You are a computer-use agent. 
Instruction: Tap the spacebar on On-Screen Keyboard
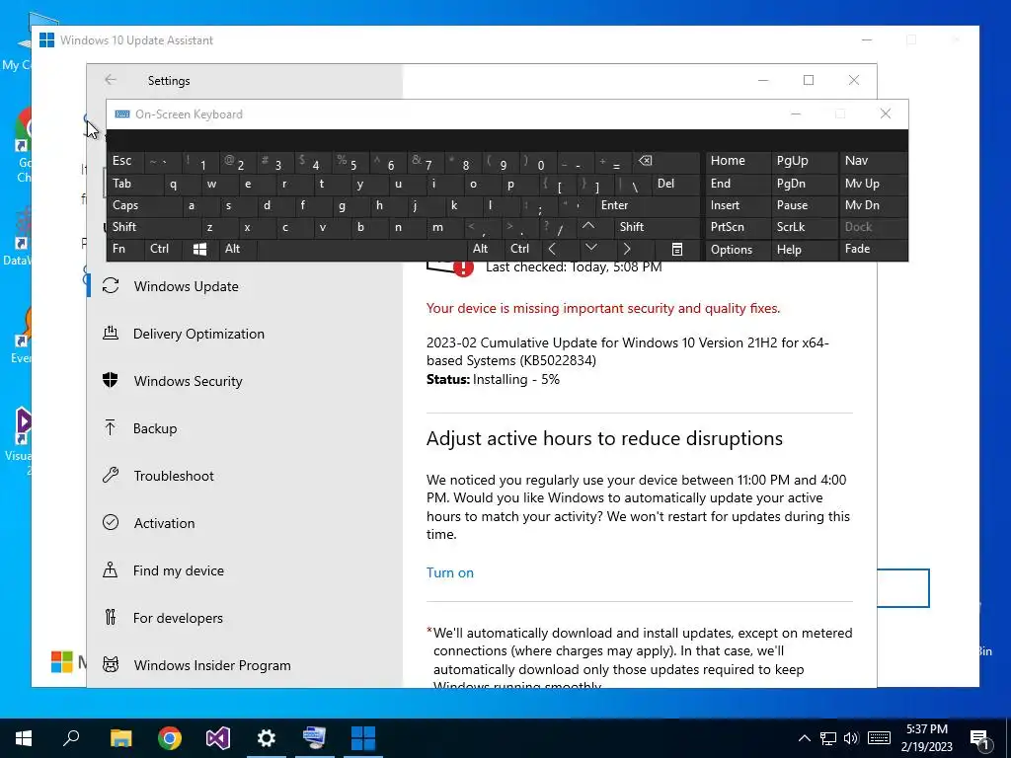point(361,249)
